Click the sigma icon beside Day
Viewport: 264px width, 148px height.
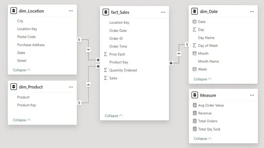[x=195, y=30]
